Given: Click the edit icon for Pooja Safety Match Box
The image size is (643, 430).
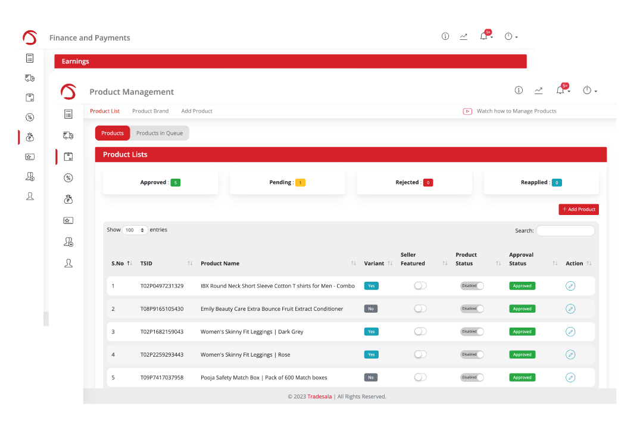Looking at the screenshot, I should tap(570, 378).
